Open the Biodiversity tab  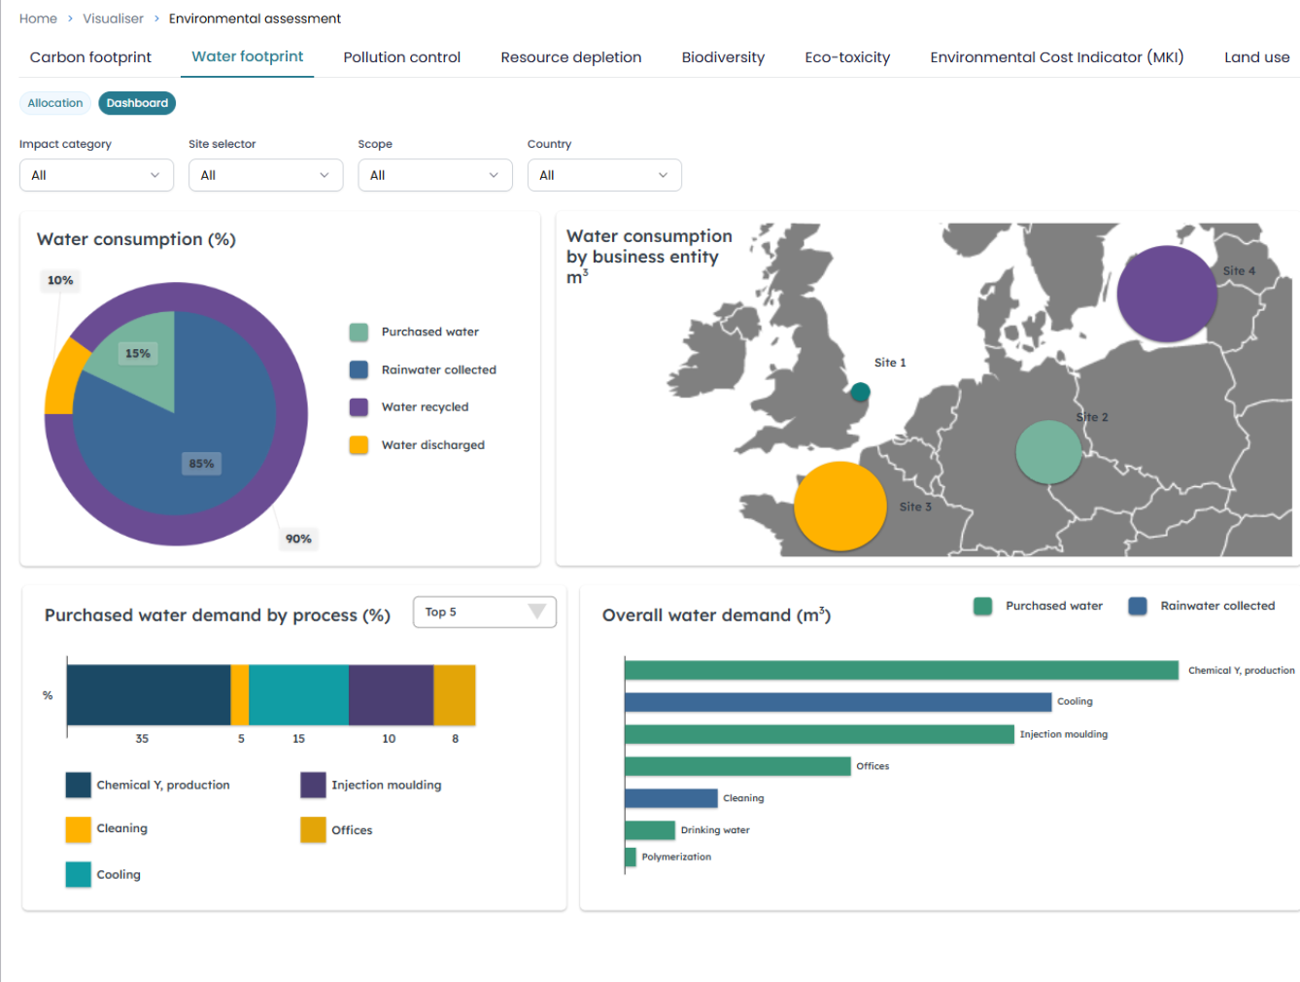point(723,57)
